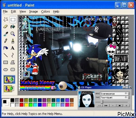Select the Ellipse shape tool
This screenshot has height=118, width=136.
coord(6,70)
